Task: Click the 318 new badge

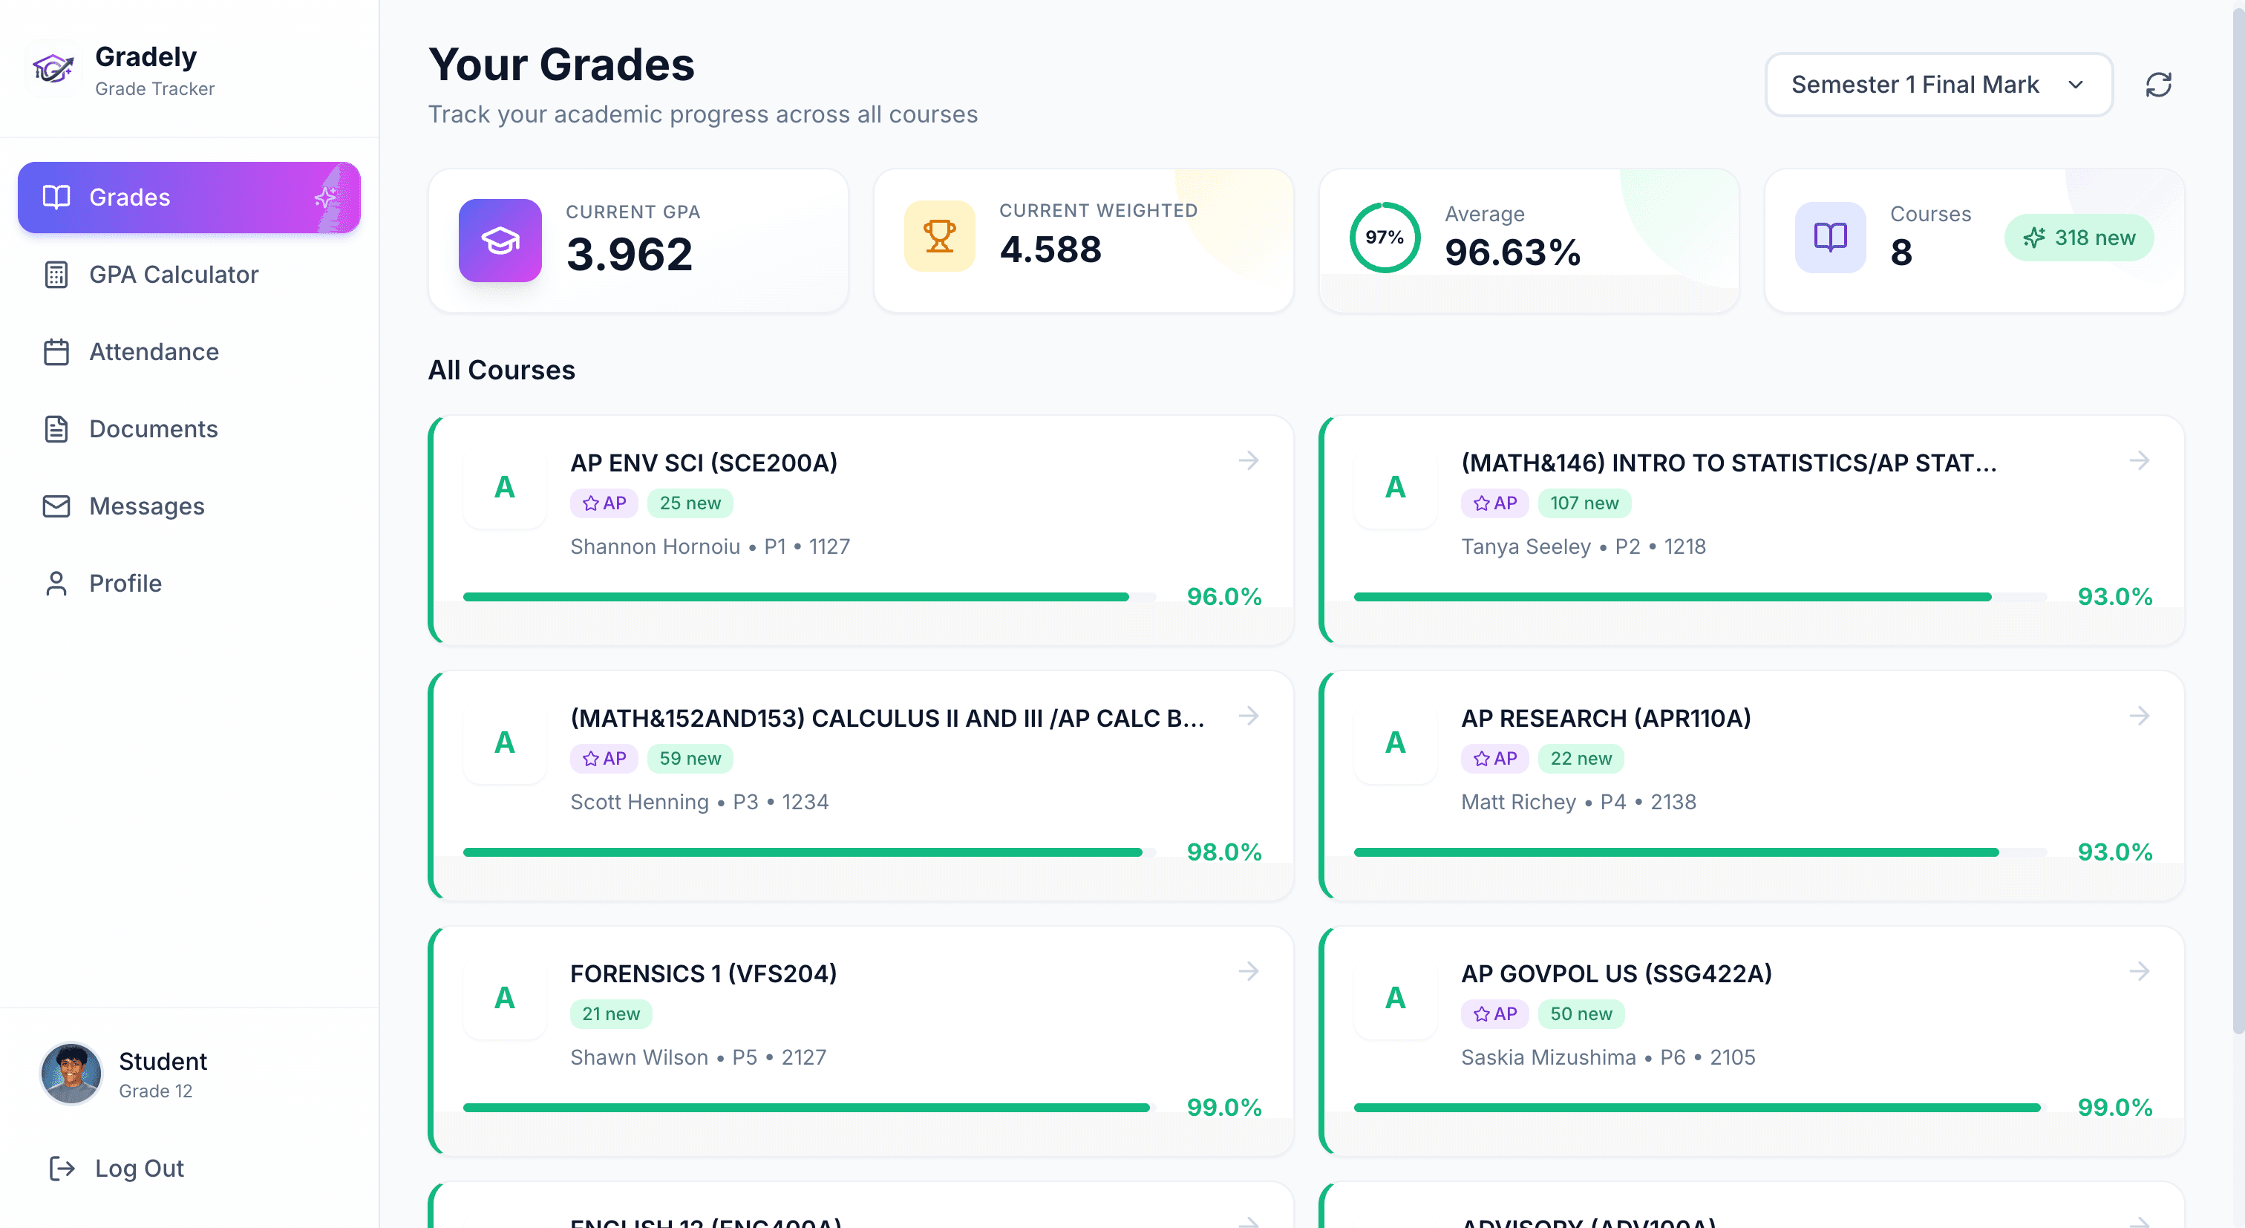Action: click(x=2079, y=238)
